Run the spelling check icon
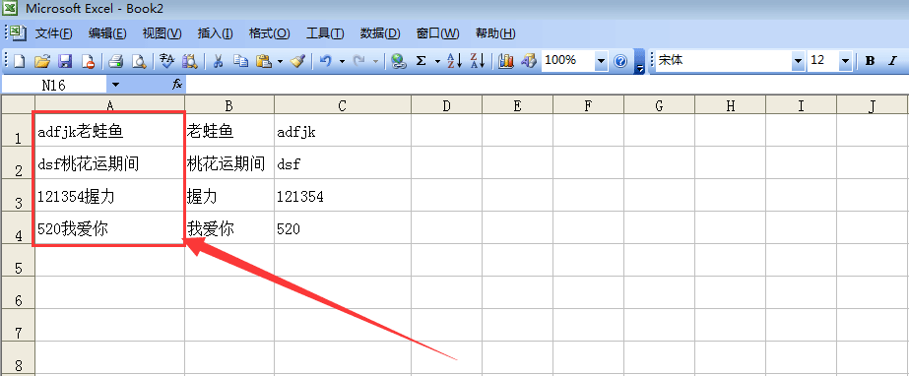Screen dimensions: 909x376 (167, 61)
